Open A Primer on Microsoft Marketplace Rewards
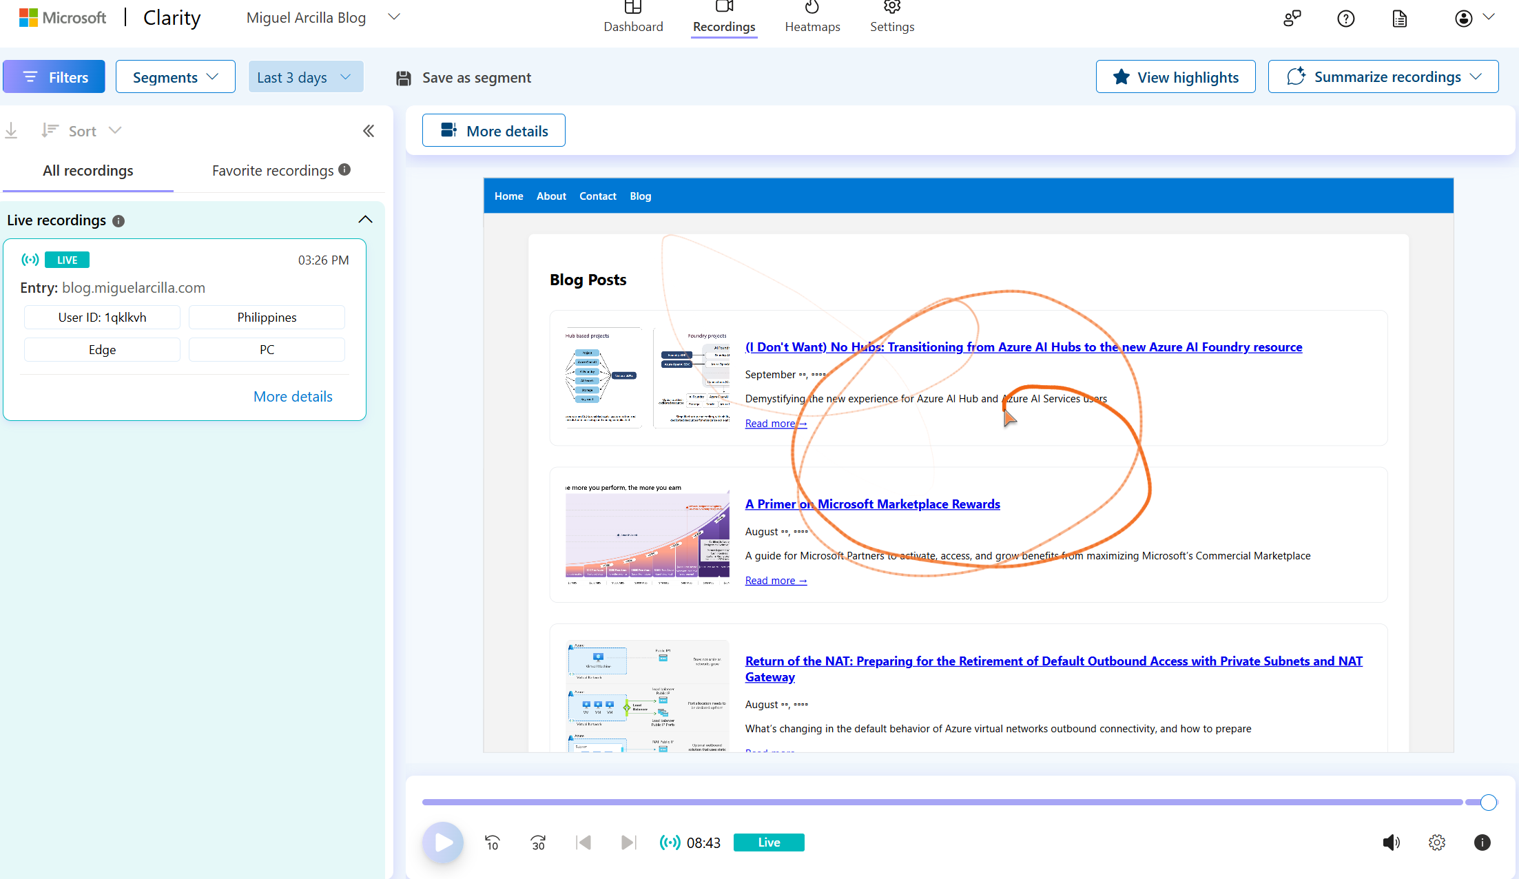The height and width of the screenshot is (879, 1519). click(872, 504)
